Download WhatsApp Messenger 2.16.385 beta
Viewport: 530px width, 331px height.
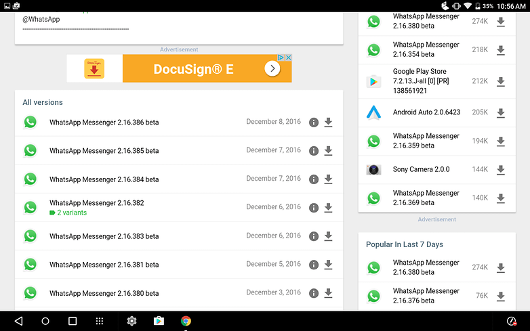pyautogui.click(x=328, y=150)
